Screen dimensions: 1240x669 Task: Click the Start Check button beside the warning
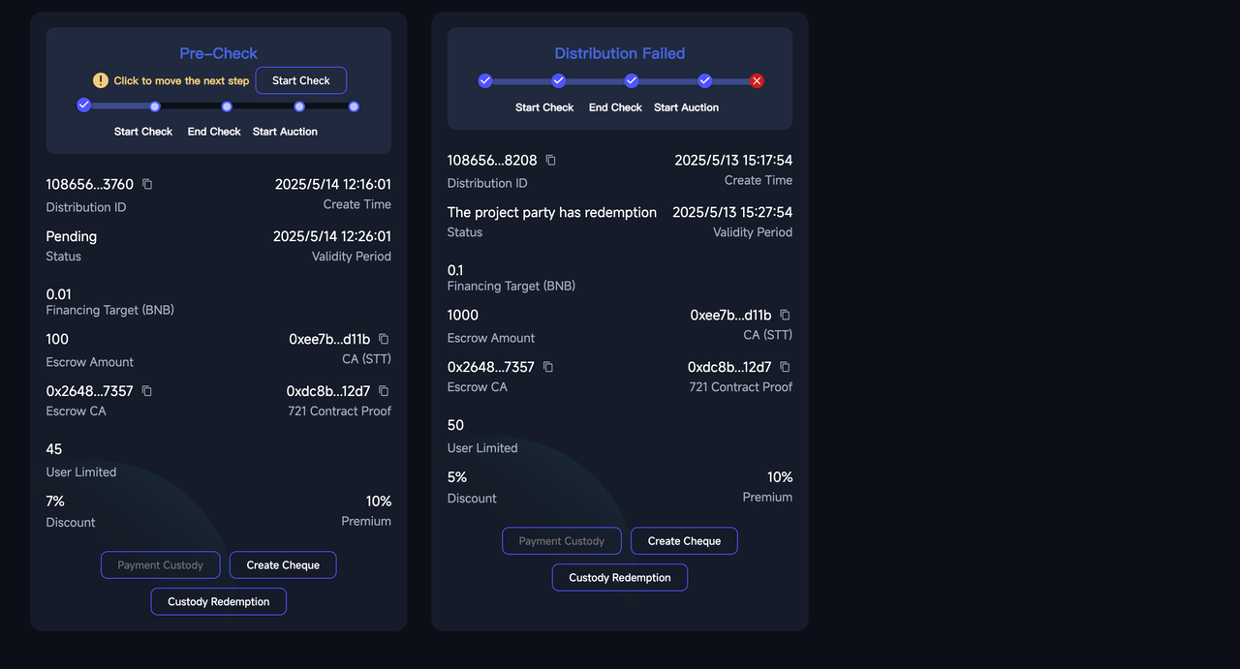tap(301, 80)
